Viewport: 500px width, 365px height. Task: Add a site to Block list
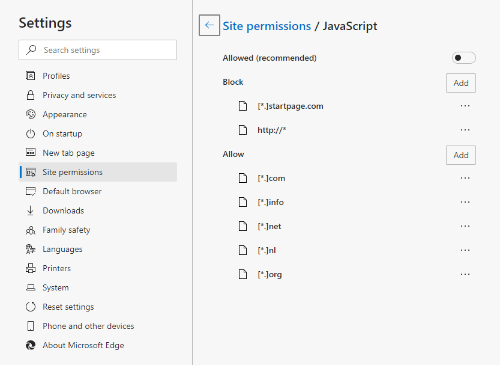(x=460, y=83)
